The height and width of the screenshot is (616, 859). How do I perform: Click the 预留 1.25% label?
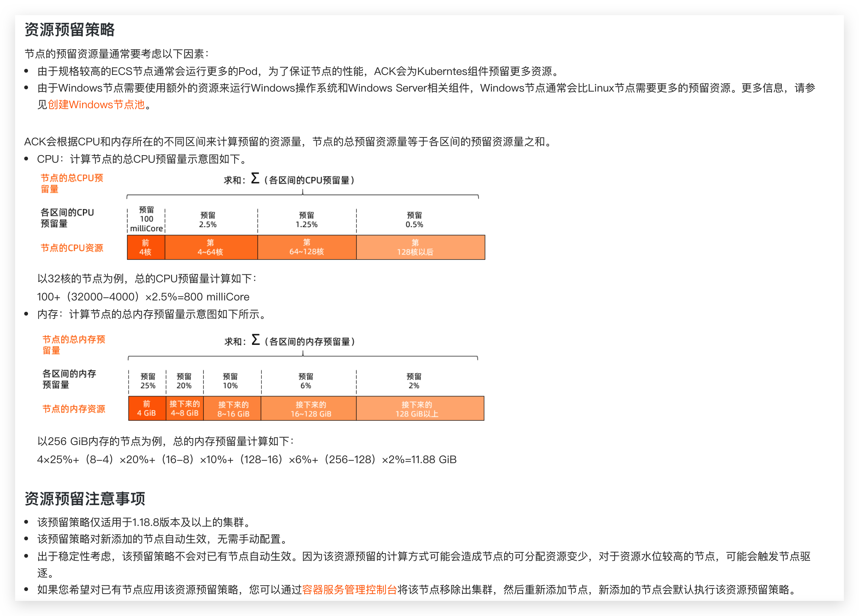pyautogui.click(x=307, y=219)
